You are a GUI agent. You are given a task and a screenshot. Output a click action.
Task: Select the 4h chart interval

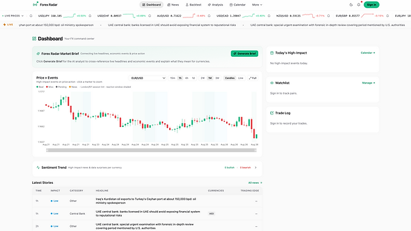click(187, 78)
